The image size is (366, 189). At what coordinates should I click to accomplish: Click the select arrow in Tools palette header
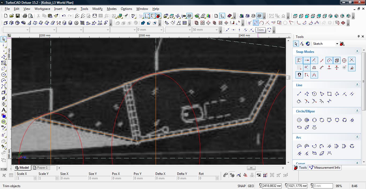pyautogui.click(x=296, y=44)
